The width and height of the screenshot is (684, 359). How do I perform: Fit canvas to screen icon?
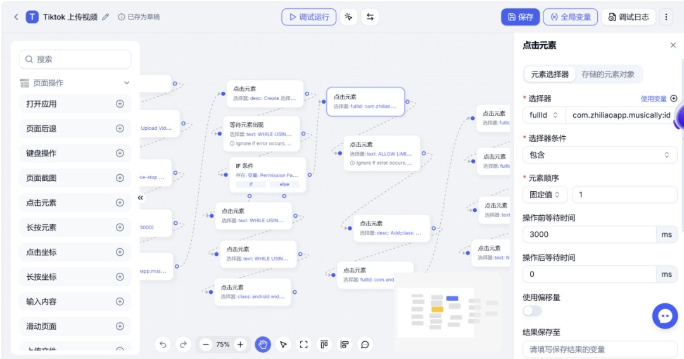click(x=304, y=344)
